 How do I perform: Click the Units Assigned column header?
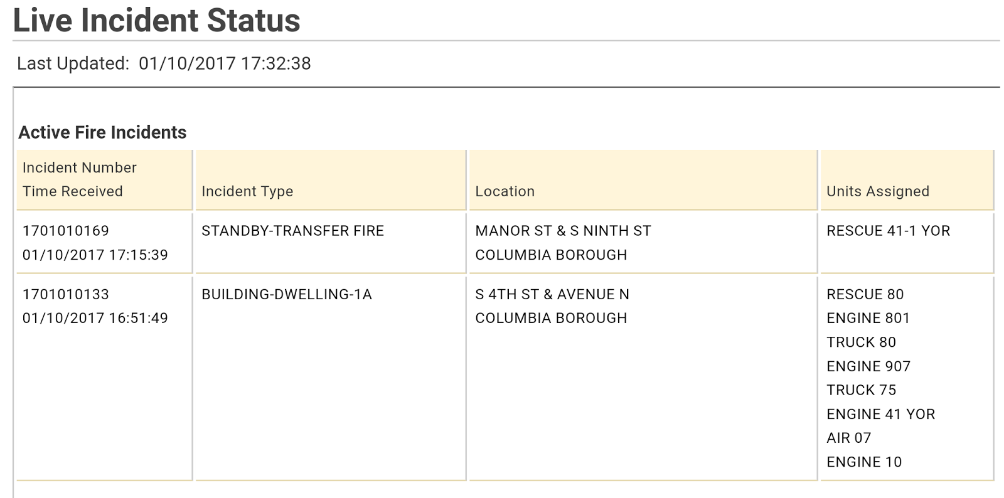click(x=878, y=191)
